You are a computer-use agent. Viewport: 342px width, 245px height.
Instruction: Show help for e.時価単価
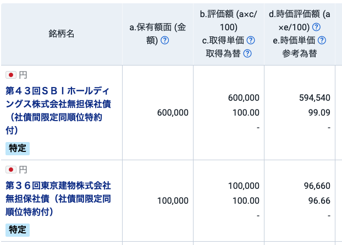(x=322, y=40)
